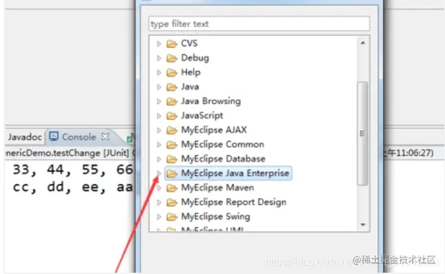Expand the Java Browsing category
Screen dimensions: 445x274
point(159,102)
